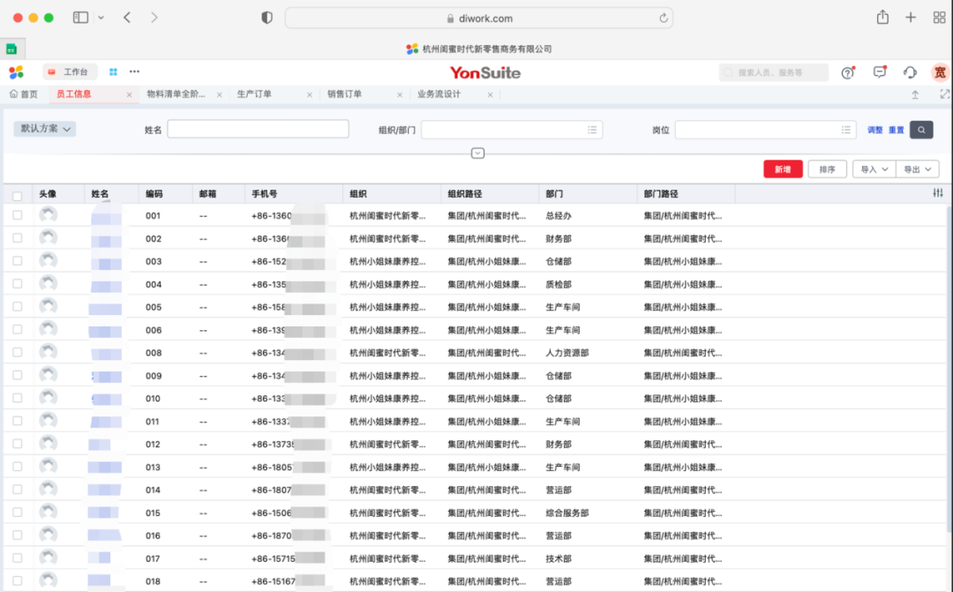Open a new tab with the plus icon
Image resolution: width=953 pixels, height=592 pixels.
pos(911,18)
